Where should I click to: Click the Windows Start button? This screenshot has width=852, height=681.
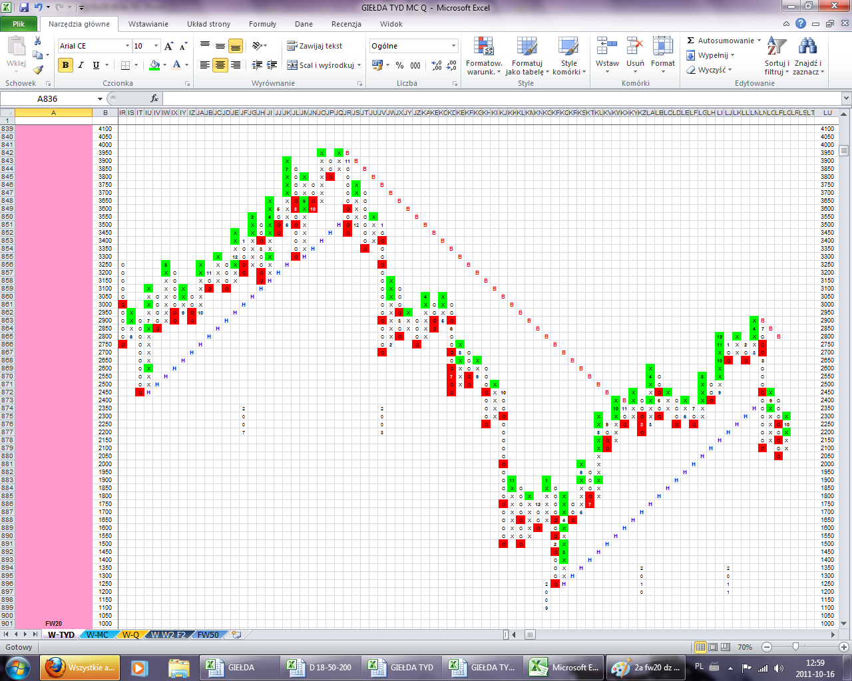click(17, 667)
